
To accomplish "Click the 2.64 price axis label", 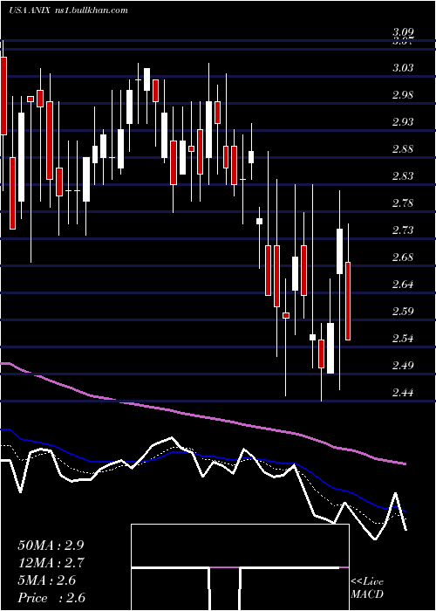I will [x=403, y=285].
